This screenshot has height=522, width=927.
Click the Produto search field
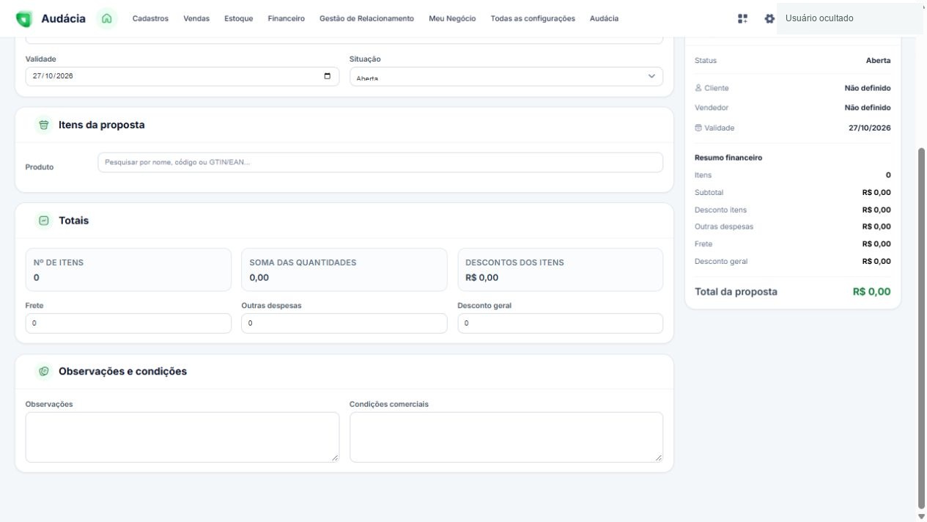[x=380, y=163]
